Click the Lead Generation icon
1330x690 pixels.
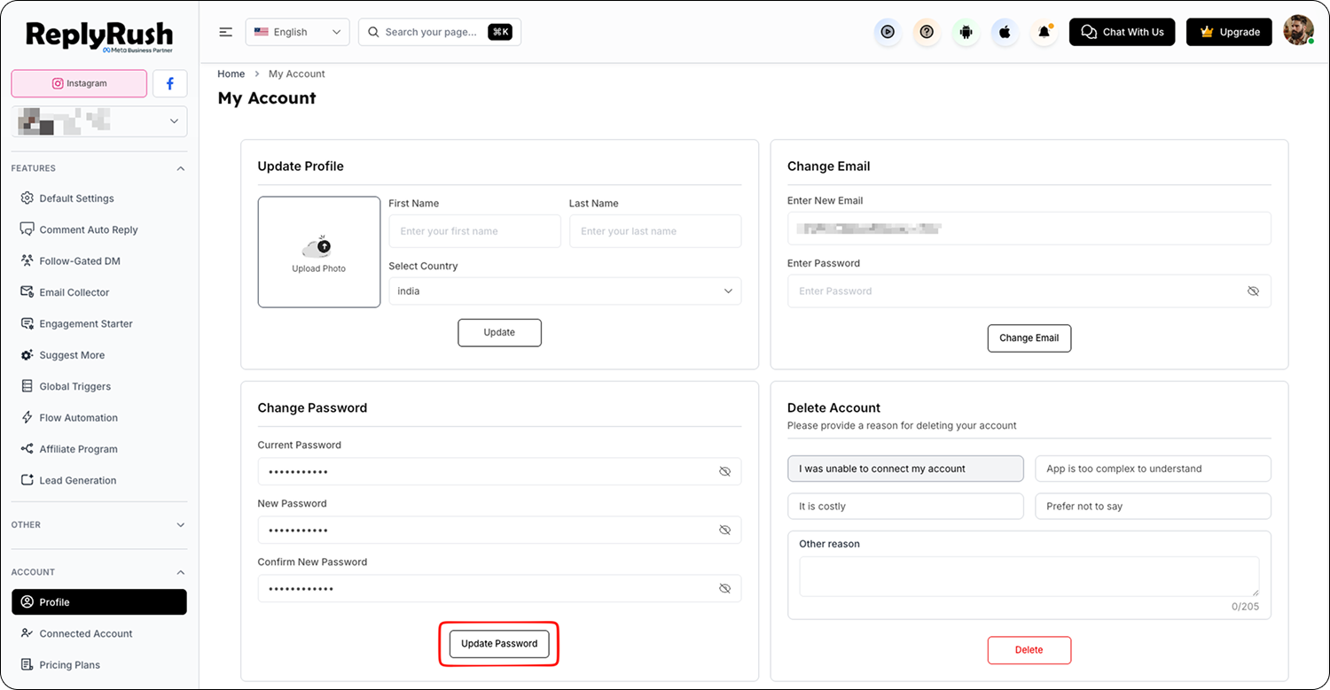pos(27,480)
